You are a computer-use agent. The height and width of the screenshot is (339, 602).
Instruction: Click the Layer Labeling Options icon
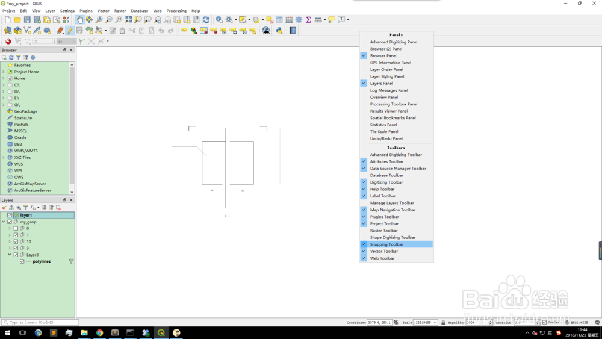184,30
